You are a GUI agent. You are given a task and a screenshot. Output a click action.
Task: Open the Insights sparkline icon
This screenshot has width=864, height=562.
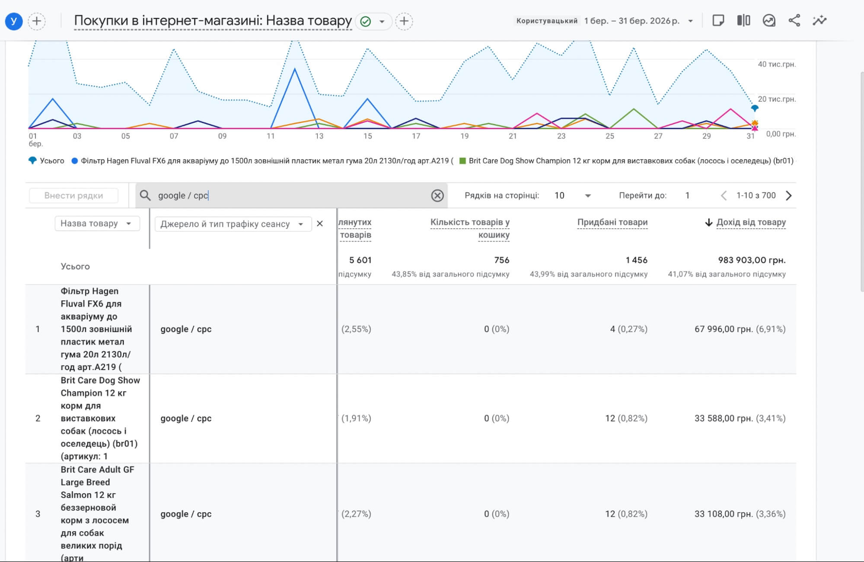[x=819, y=21]
